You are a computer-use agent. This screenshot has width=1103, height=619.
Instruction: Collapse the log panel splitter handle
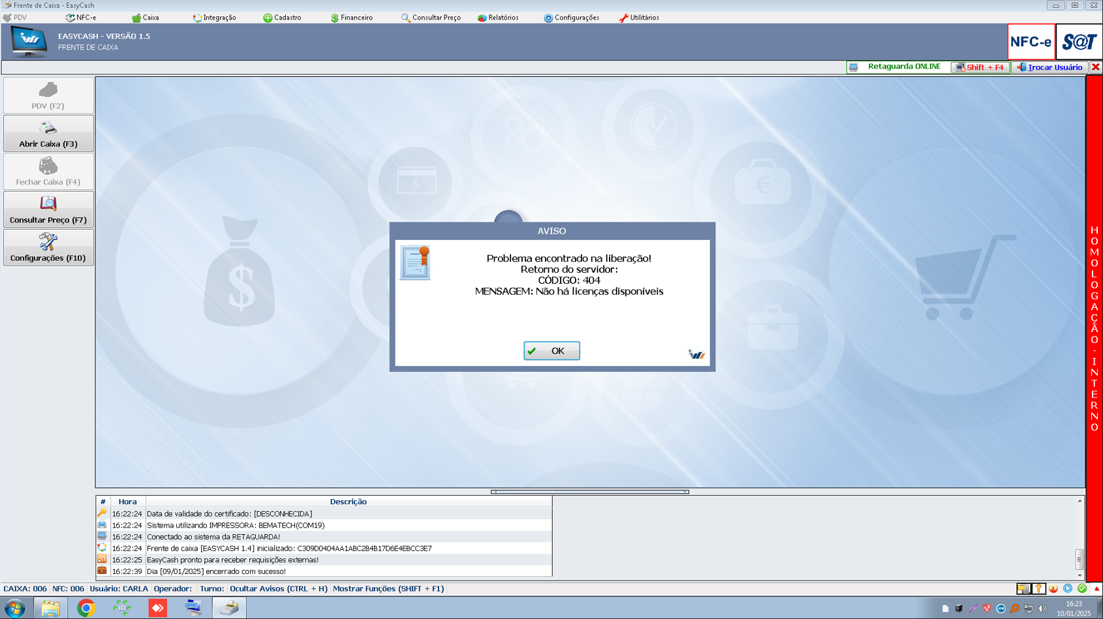tap(589, 492)
